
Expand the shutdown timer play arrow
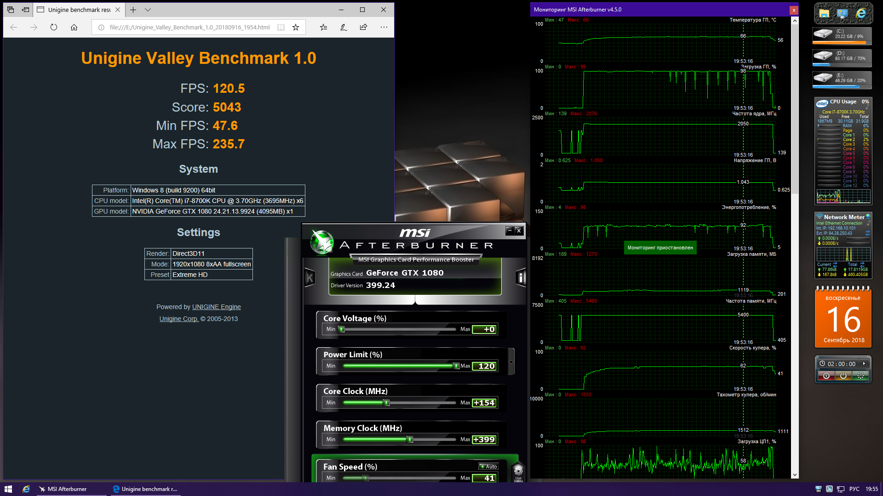pos(864,364)
